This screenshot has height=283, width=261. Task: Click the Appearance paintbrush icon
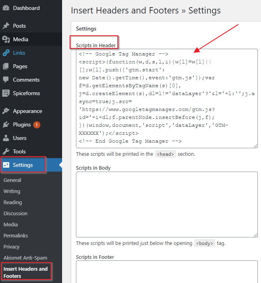coord(6,111)
